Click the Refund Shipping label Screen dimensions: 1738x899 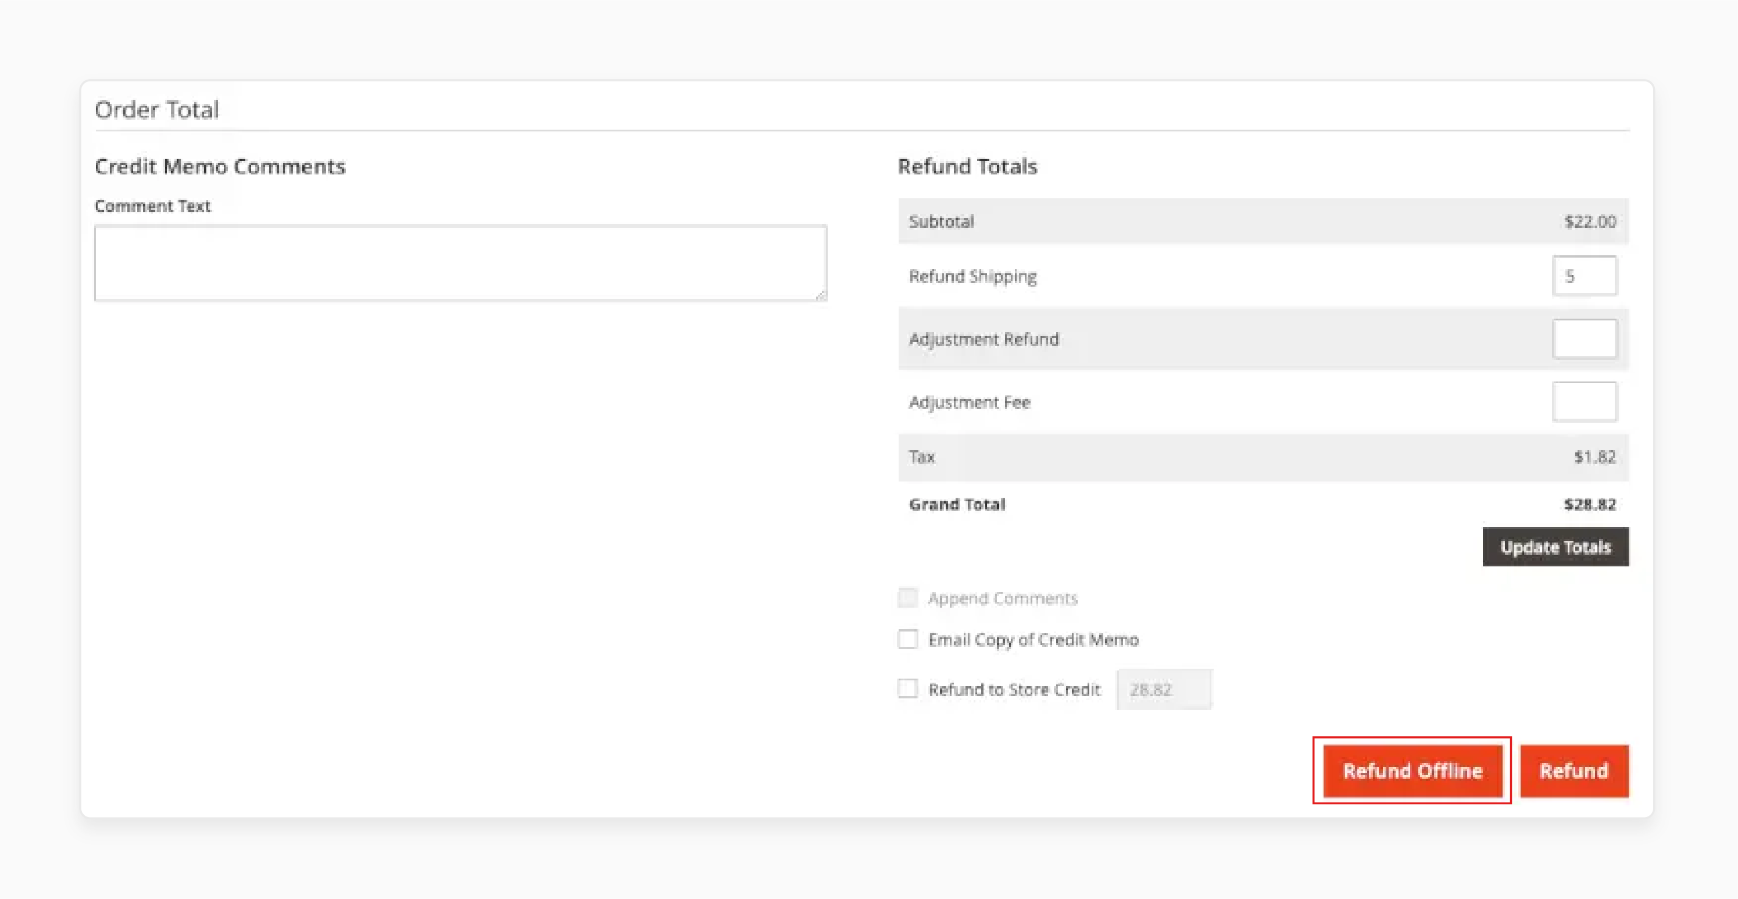(972, 277)
